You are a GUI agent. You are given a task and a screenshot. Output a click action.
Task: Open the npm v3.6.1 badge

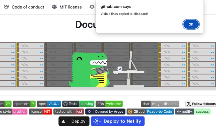click(49, 104)
